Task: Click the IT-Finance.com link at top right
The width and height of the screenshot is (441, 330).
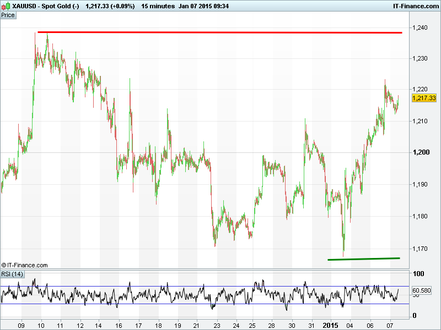Action: (x=413, y=6)
